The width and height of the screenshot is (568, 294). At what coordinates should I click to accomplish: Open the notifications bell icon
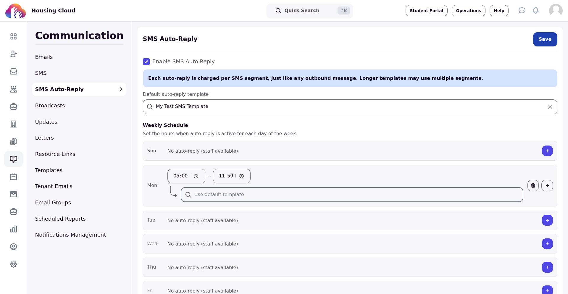535,11
